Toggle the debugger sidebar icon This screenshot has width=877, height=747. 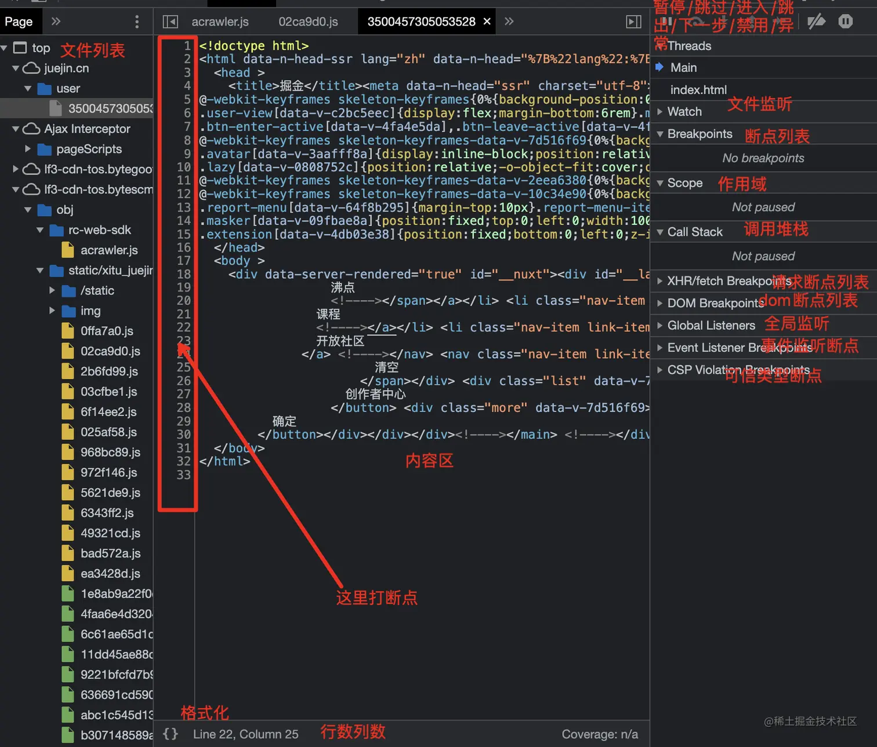tap(634, 22)
